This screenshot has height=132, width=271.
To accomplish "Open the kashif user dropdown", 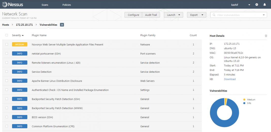I will [249, 5].
